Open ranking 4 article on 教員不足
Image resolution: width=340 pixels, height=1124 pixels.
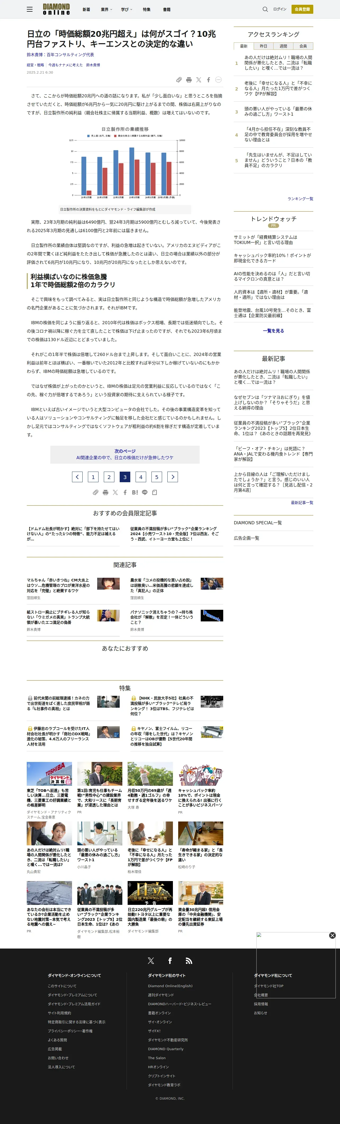click(278, 134)
